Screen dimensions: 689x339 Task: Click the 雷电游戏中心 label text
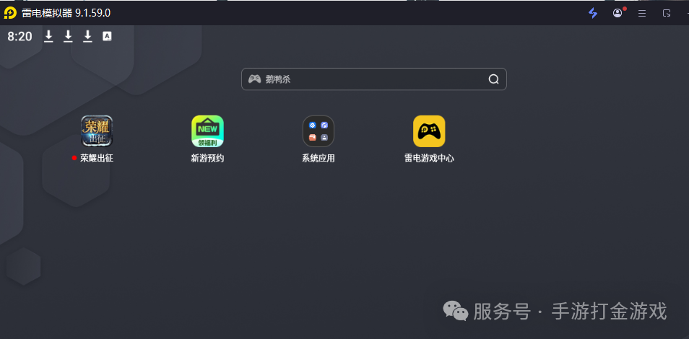[x=429, y=158]
